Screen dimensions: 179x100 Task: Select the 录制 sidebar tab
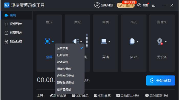(x=17, y=15)
